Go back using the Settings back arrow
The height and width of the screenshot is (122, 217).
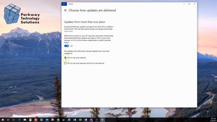pos(64,4)
